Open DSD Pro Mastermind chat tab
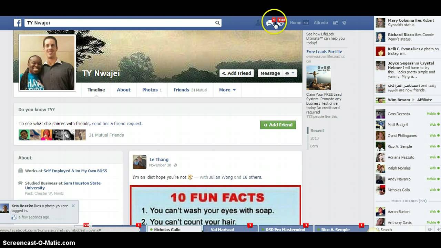 coord(286,229)
